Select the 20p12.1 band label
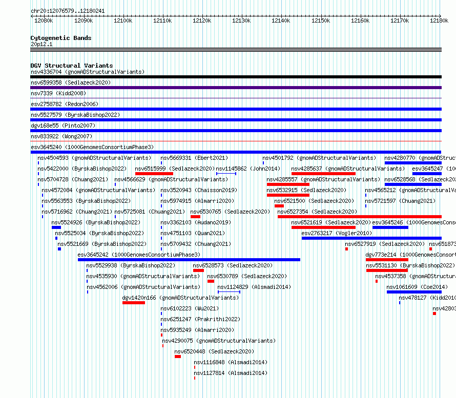 tap(42, 44)
